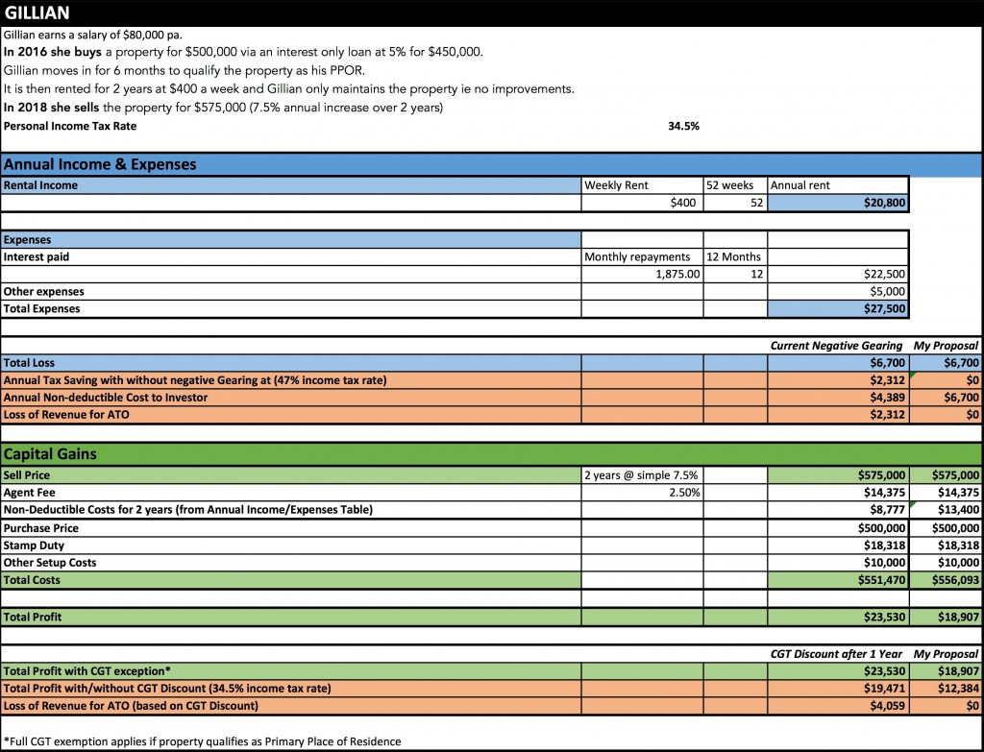
Task: Click the GILLIAN title header bar
Action: 492,13
